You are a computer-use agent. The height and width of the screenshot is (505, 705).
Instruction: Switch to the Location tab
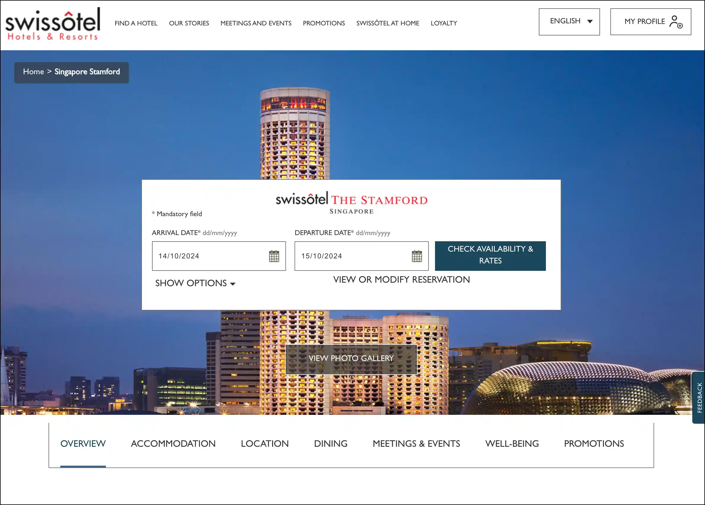265,444
